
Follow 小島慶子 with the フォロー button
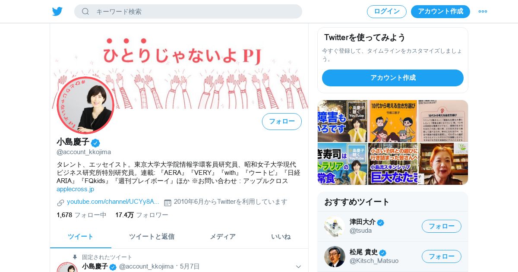282,122
